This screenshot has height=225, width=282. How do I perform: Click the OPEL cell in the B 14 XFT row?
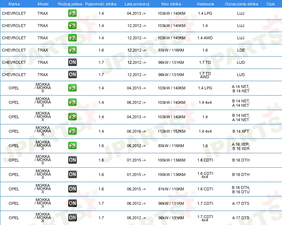(14, 131)
